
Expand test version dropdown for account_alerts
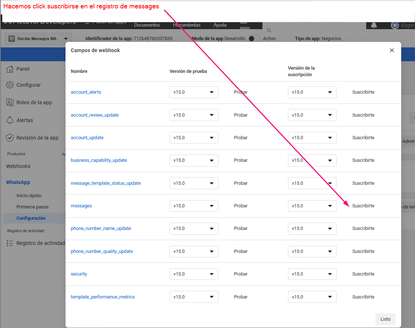coord(194,92)
